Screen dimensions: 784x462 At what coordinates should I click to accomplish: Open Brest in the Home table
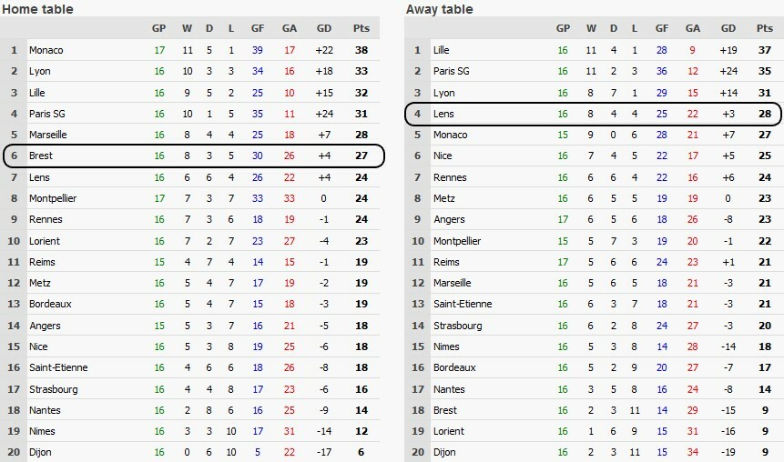tap(42, 156)
